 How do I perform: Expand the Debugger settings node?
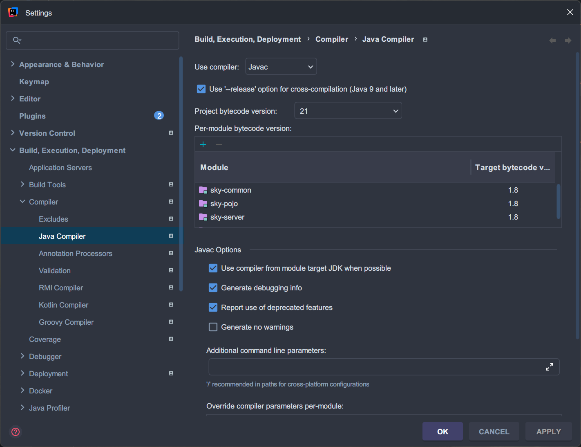[x=22, y=356]
